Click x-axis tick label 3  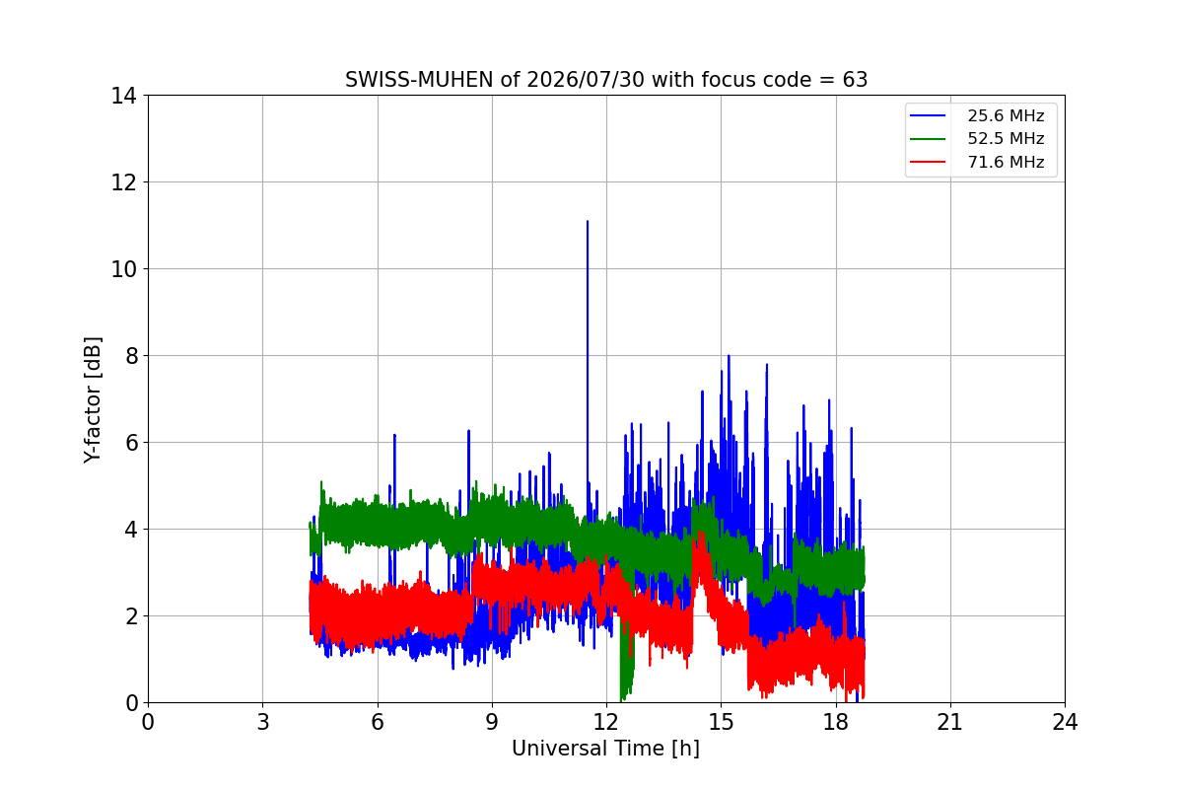pyautogui.click(x=262, y=722)
